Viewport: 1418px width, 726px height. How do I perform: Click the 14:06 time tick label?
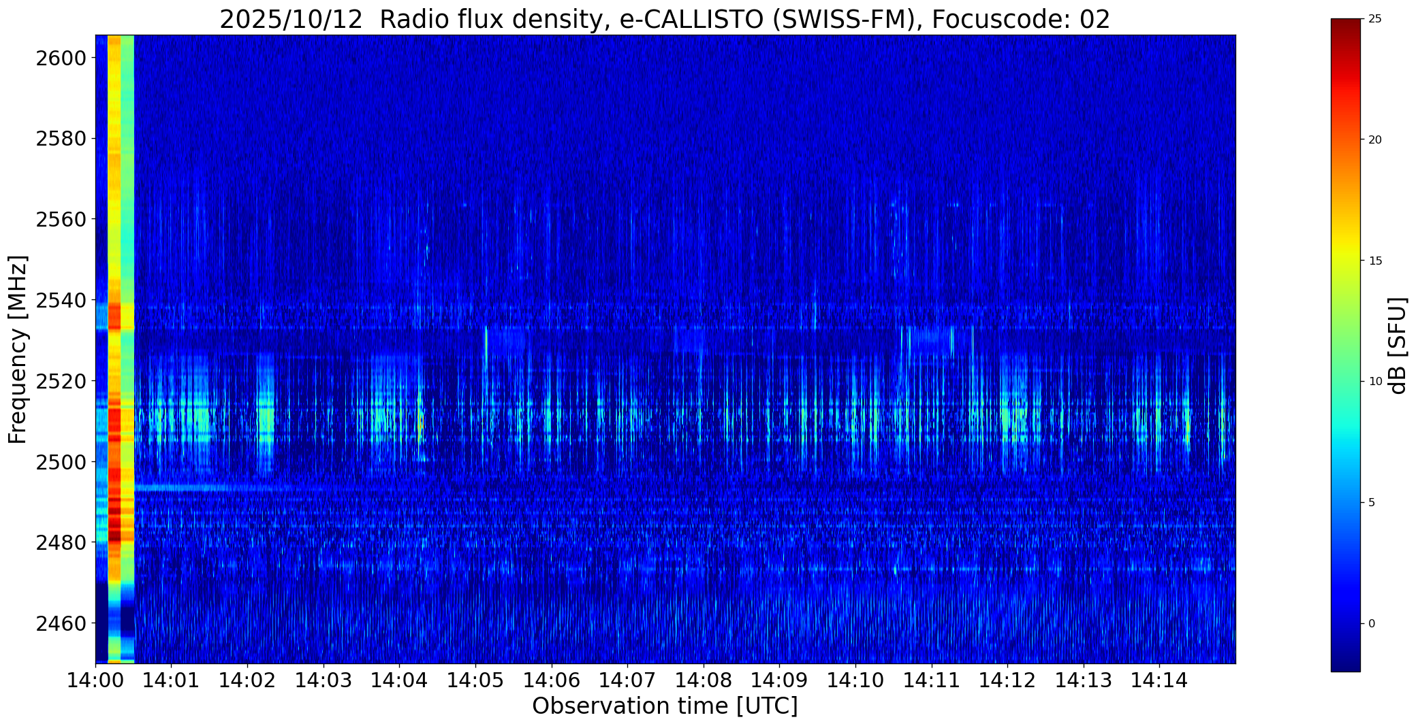point(552,680)
